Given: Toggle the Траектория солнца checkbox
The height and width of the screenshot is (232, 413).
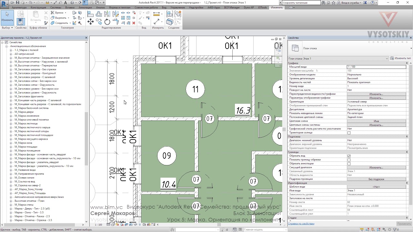Looking at the screenshot, I should pyautogui.click(x=349, y=133).
